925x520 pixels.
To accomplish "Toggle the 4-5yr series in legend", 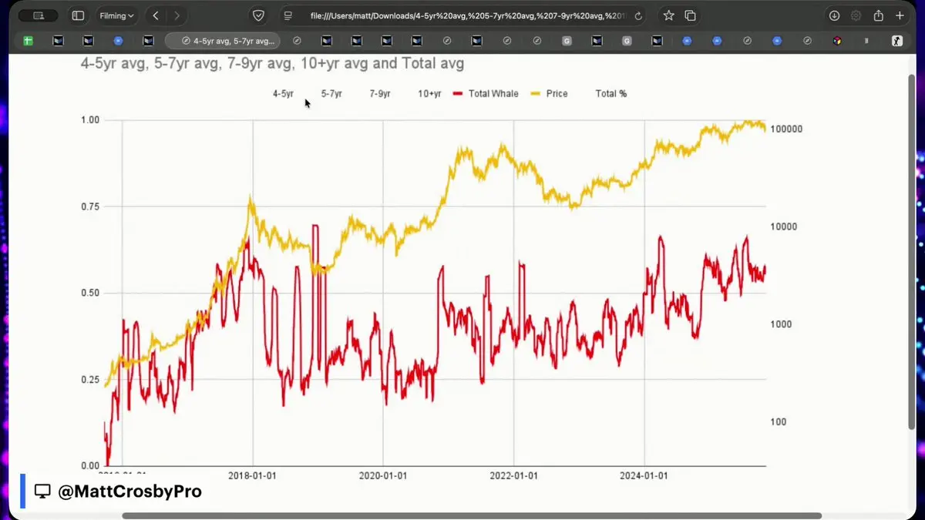I will (283, 94).
